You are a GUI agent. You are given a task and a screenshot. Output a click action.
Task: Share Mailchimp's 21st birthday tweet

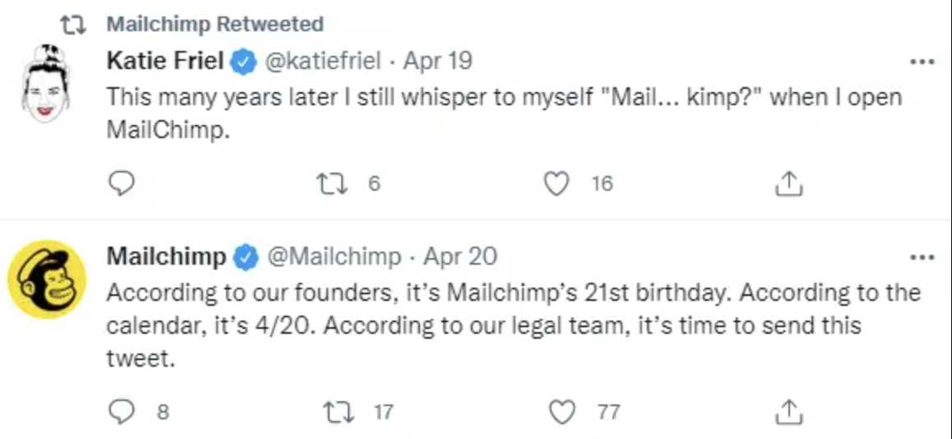[x=788, y=411]
